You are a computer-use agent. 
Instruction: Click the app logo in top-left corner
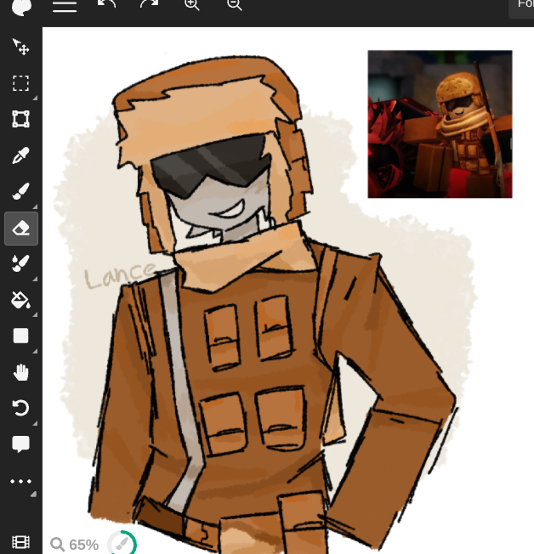click(21, 7)
